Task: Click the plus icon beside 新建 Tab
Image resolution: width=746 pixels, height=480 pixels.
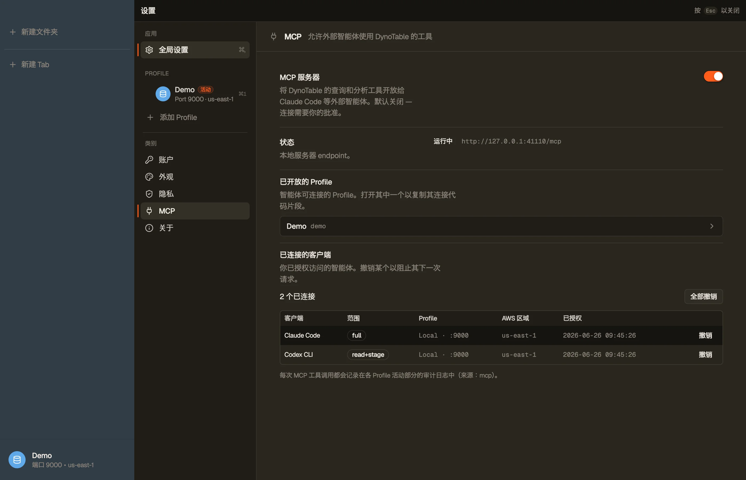Action: click(x=13, y=65)
